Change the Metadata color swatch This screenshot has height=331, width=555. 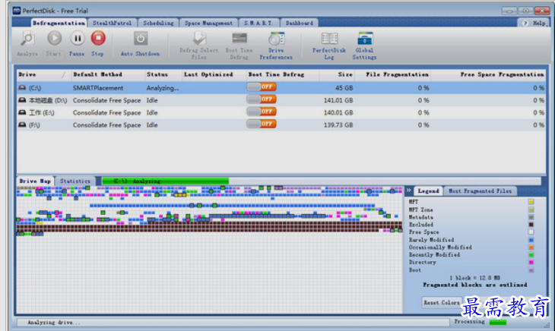(x=531, y=217)
